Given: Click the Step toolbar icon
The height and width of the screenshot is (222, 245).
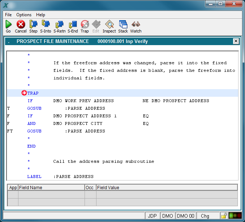Looking at the screenshot, I should [x=33, y=25].
